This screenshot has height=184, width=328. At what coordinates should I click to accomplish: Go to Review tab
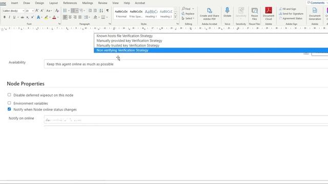[x=102, y=3]
